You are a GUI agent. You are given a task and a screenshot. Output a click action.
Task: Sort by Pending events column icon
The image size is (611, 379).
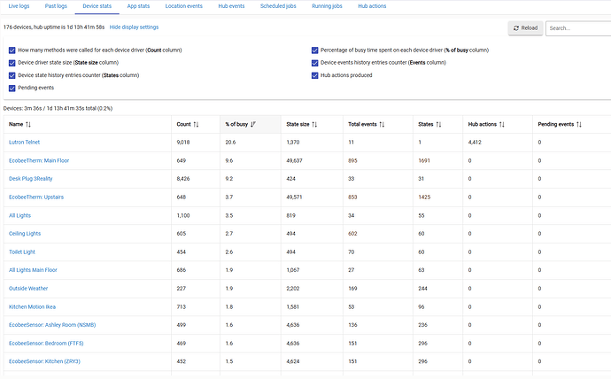pyautogui.click(x=578, y=125)
